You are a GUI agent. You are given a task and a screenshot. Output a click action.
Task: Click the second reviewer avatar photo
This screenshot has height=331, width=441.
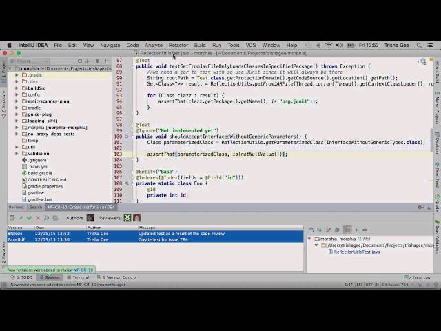137,218
